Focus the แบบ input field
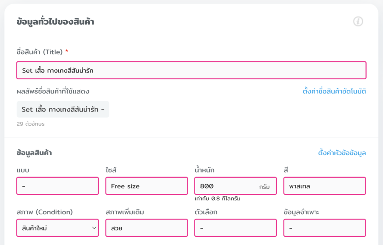Viewport: 383px width, 245px height. tap(58, 186)
